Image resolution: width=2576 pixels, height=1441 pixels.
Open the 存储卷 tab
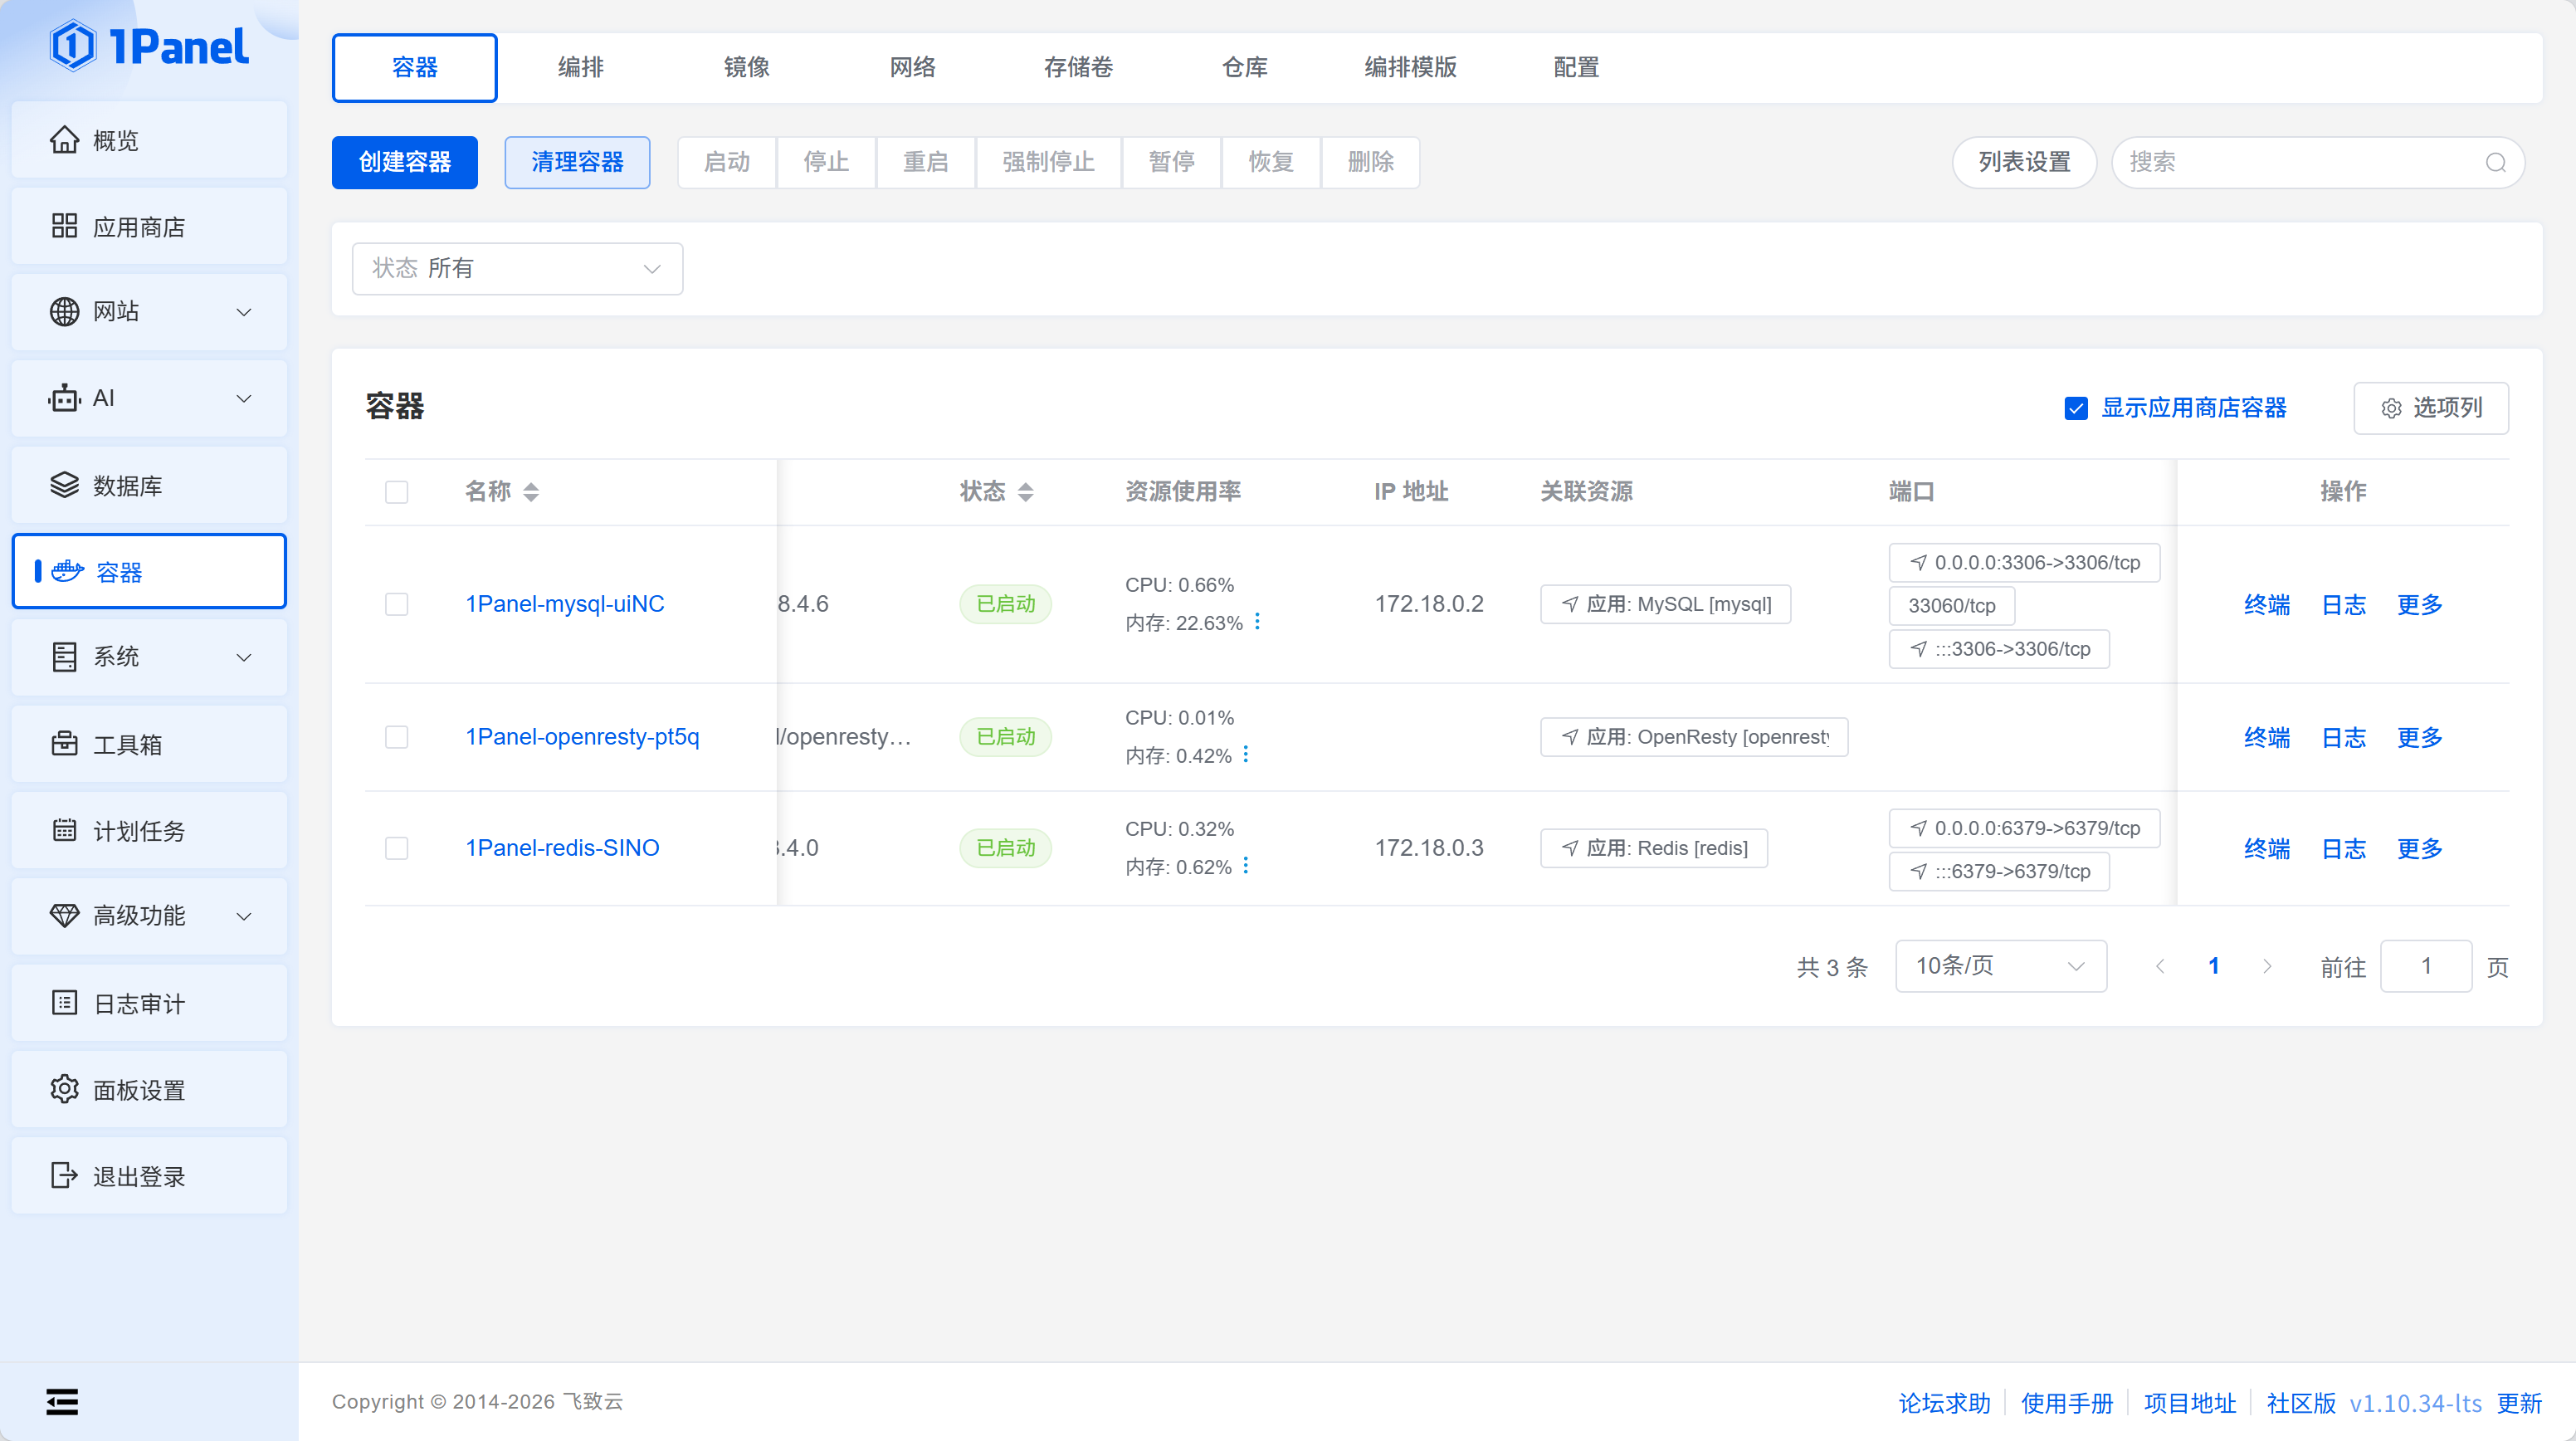(x=1078, y=67)
